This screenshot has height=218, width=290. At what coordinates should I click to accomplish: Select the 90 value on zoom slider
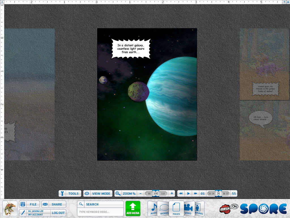pyautogui.click(x=149, y=194)
